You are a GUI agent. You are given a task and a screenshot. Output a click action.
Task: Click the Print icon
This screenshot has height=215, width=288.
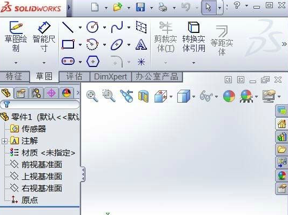tap(163, 8)
